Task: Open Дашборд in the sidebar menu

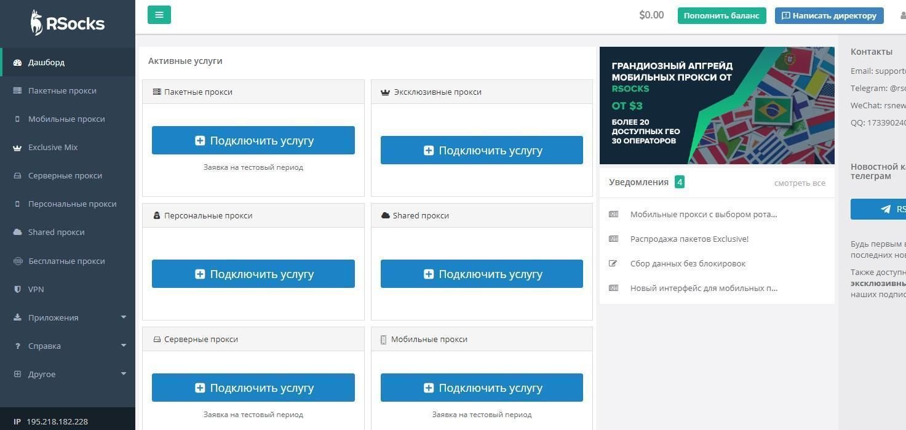Action: [x=68, y=62]
